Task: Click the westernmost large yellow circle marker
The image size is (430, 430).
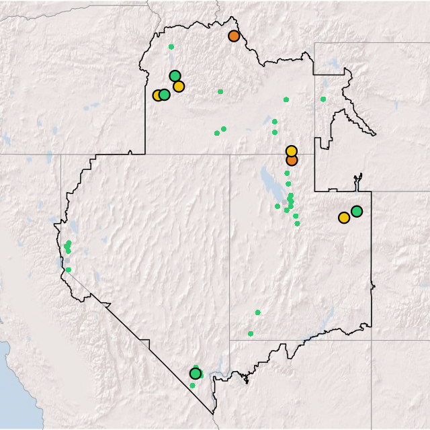Action: tap(158, 95)
